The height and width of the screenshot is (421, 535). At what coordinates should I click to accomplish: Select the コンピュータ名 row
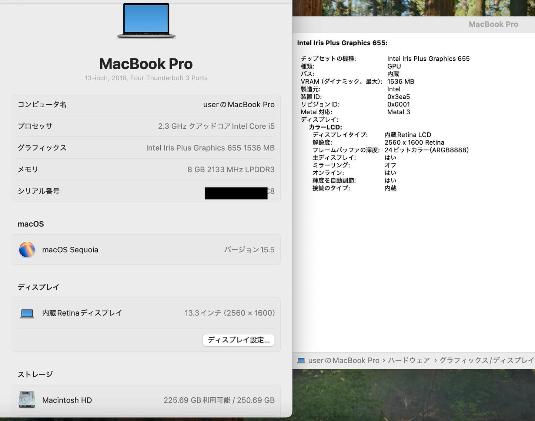click(43, 105)
